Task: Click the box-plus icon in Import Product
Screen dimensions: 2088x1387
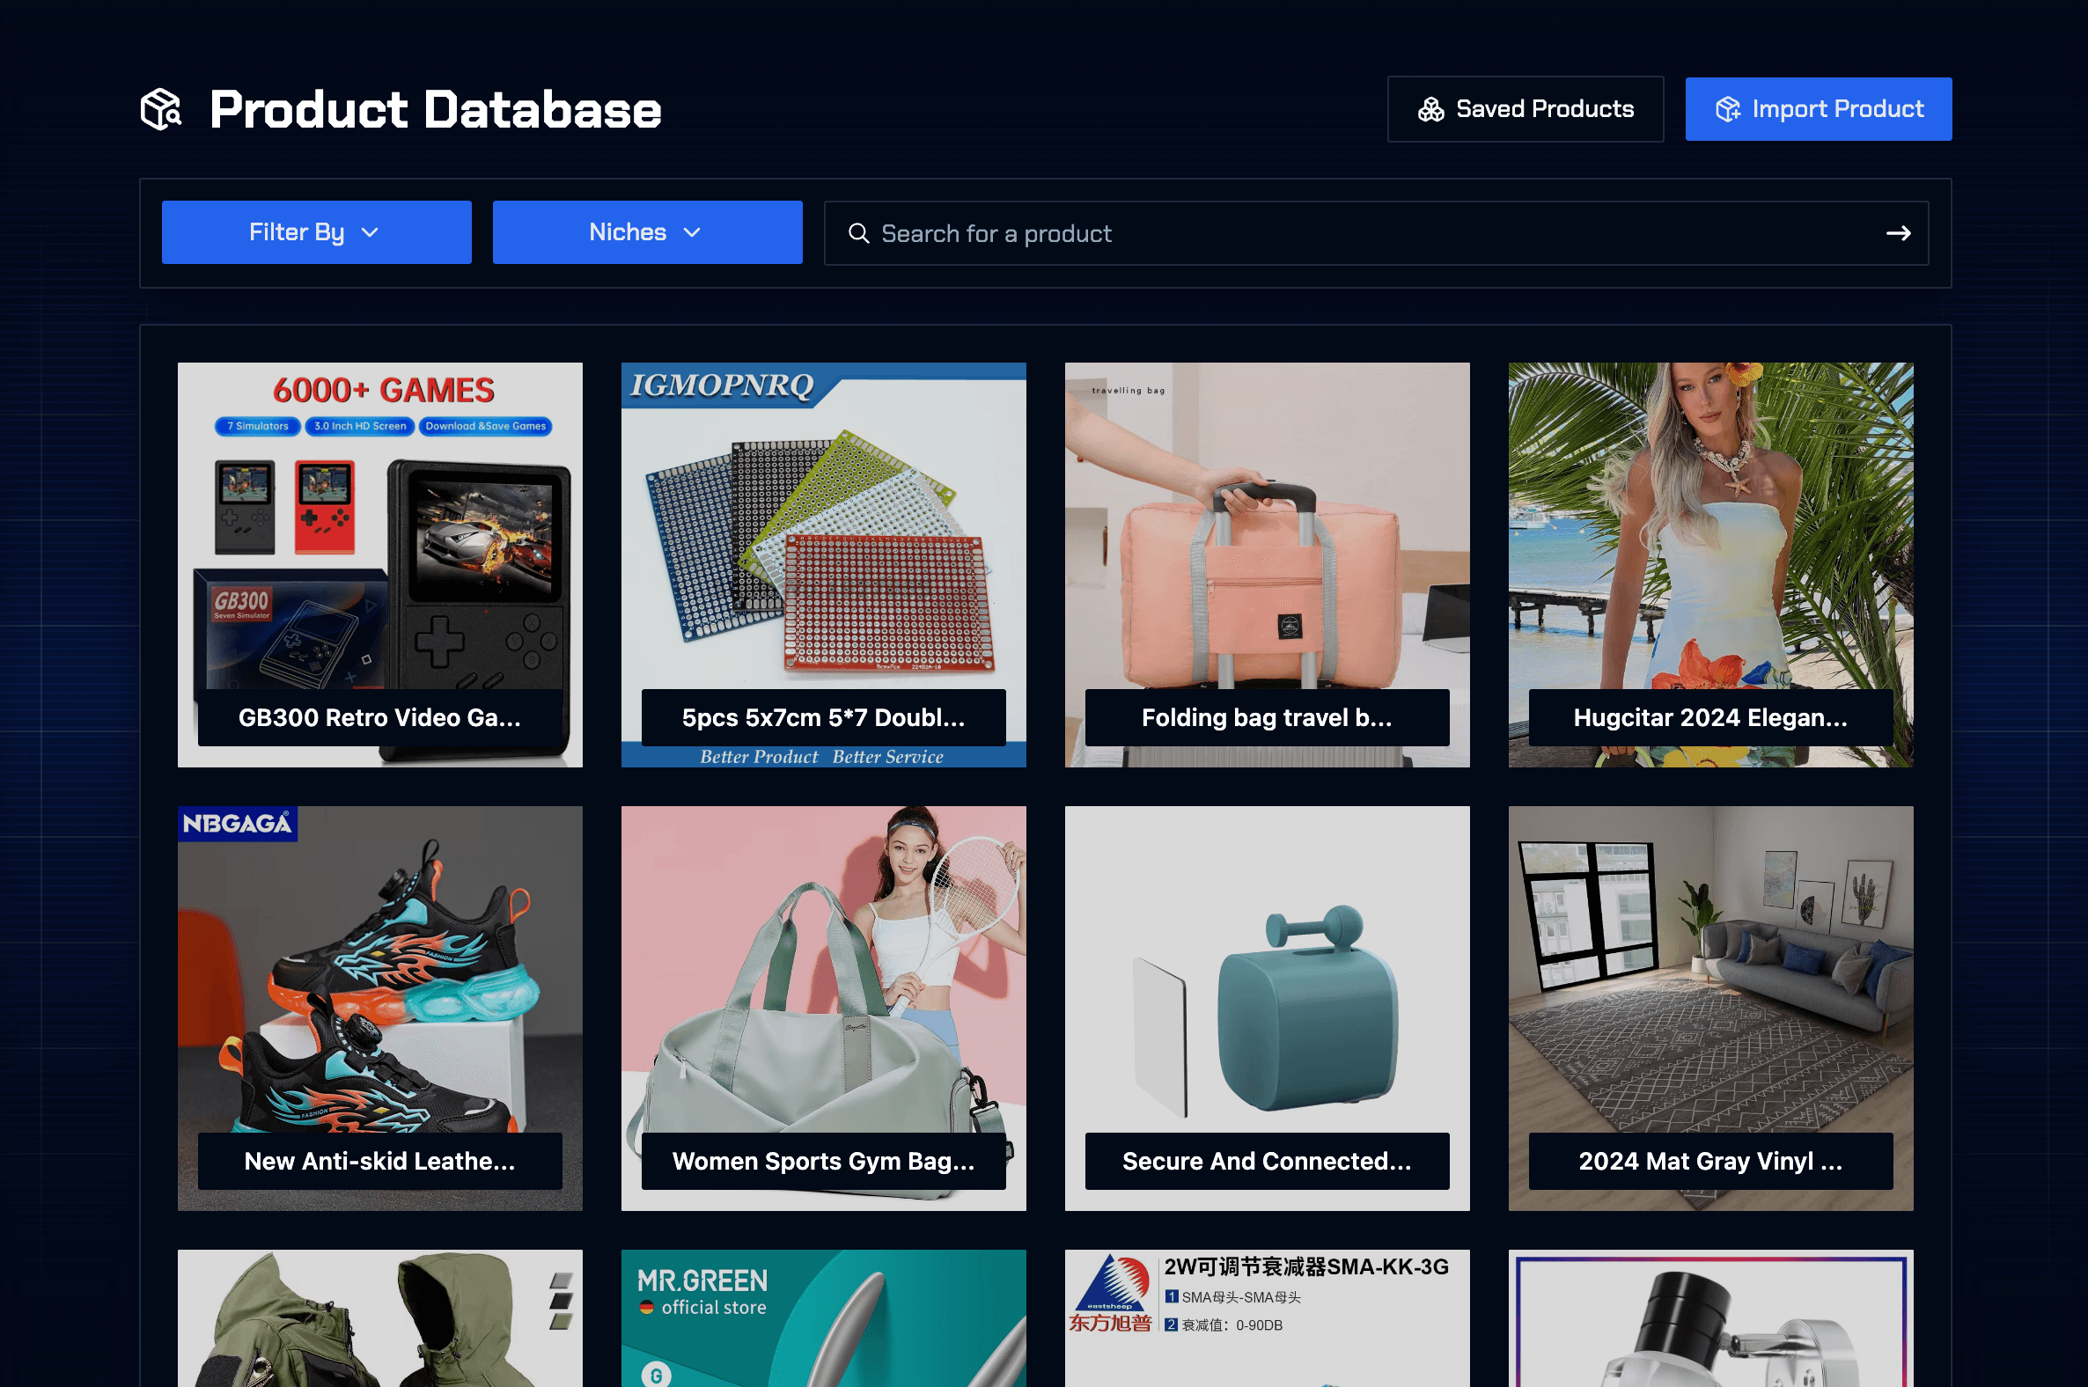Action: coord(1728,110)
